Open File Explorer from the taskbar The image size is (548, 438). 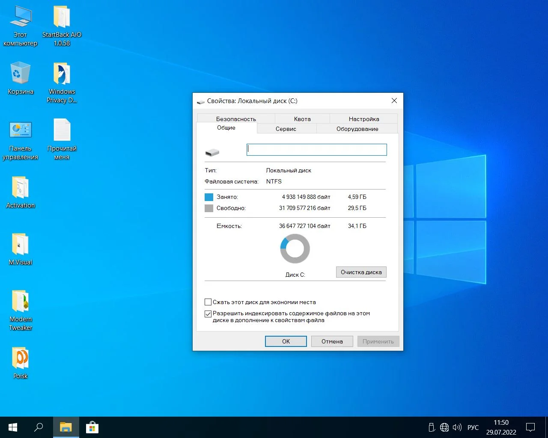coord(66,427)
